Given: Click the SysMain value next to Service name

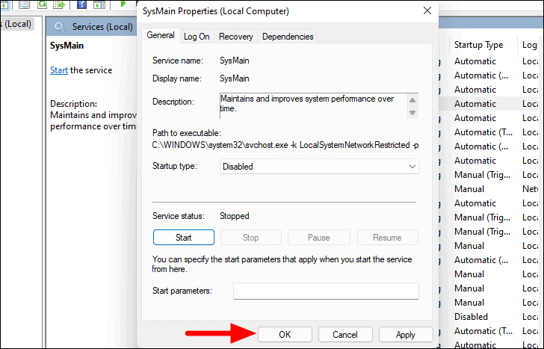Looking at the screenshot, I should pyautogui.click(x=234, y=61).
